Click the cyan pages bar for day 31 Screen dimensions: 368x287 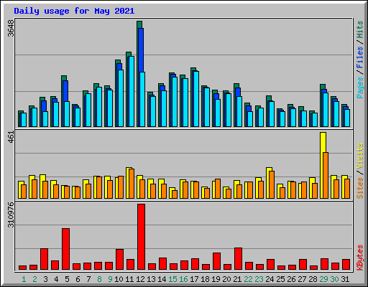347,118
